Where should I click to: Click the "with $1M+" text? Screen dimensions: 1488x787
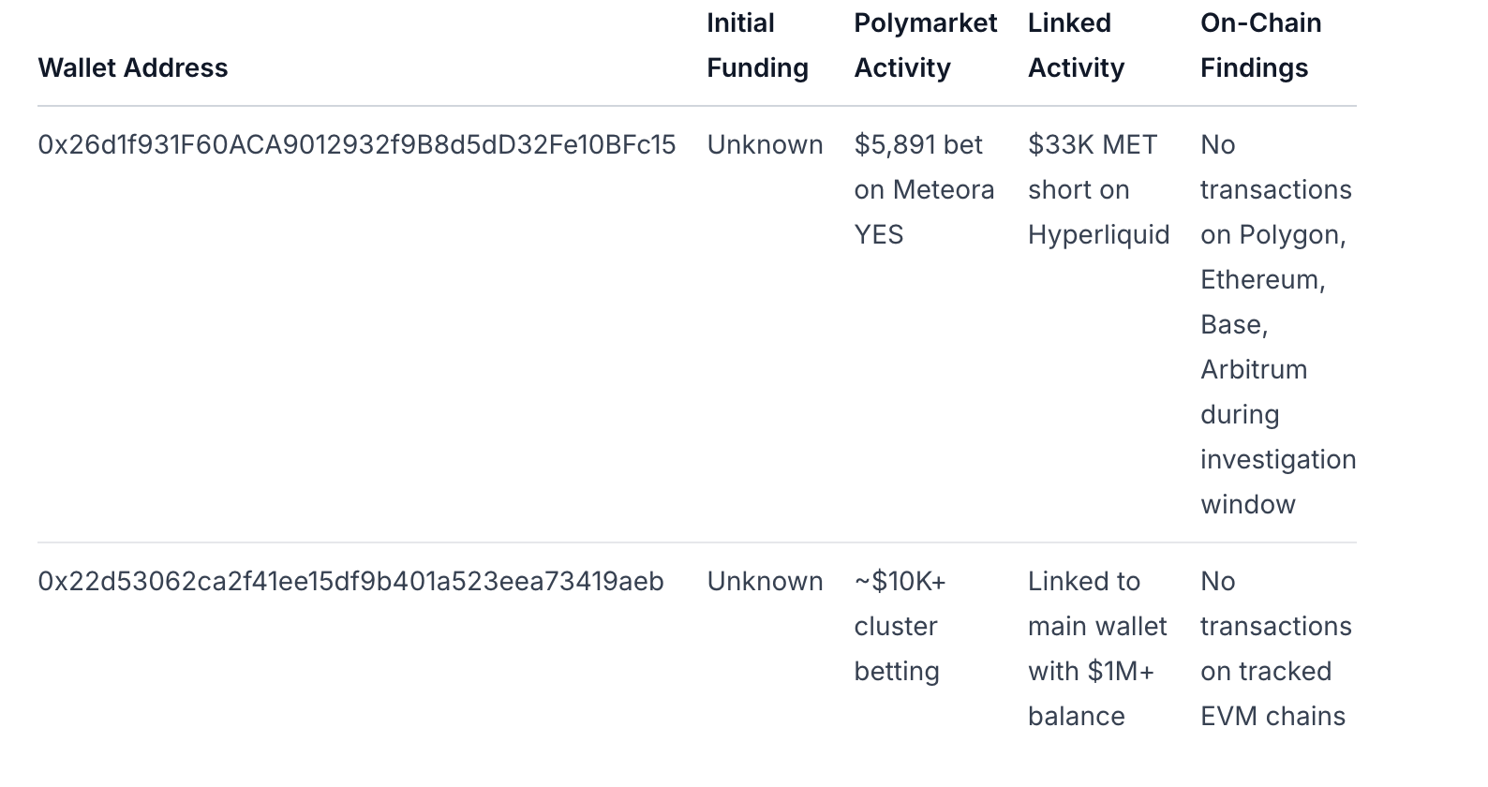click(x=1091, y=672)
